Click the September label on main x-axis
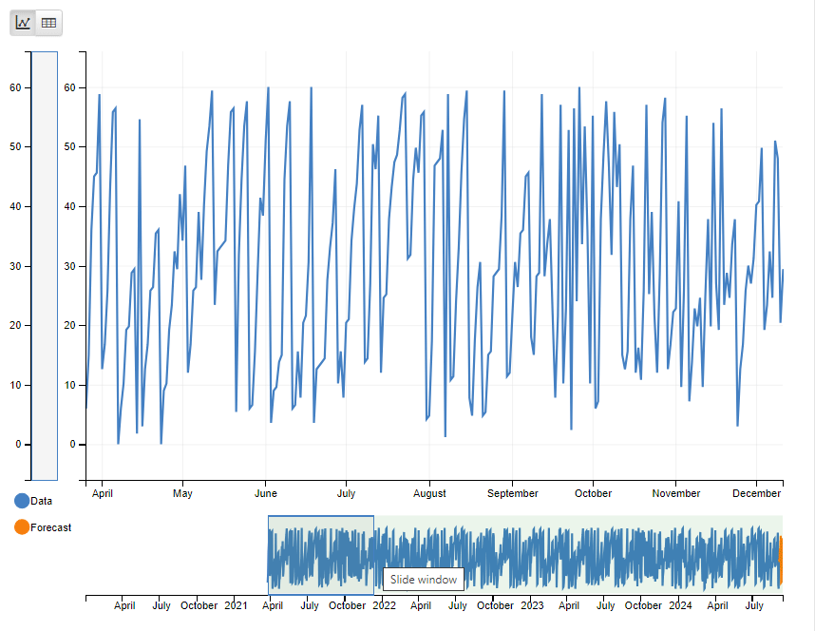The height and width of the screenshot is (631, 815). click(512, 494)
